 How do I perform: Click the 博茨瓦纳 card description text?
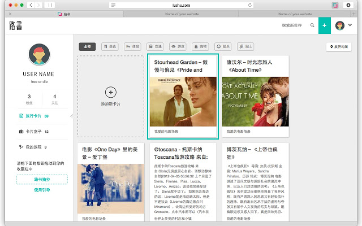[x=255, y=189]
